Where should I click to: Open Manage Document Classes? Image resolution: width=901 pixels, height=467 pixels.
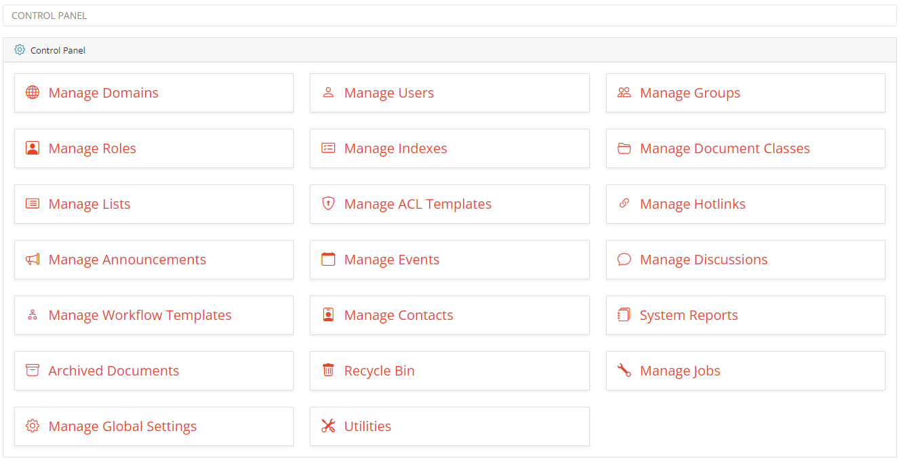[725, 148]
